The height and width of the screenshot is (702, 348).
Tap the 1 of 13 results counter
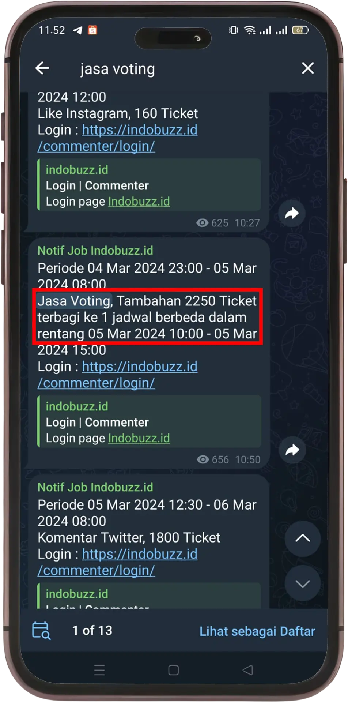point(92,630)
